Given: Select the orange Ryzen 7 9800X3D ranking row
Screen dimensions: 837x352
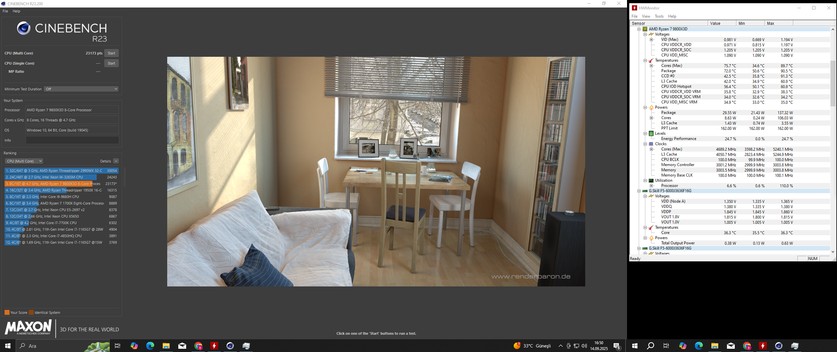Looking at the screenshot, I should (61, 184).
